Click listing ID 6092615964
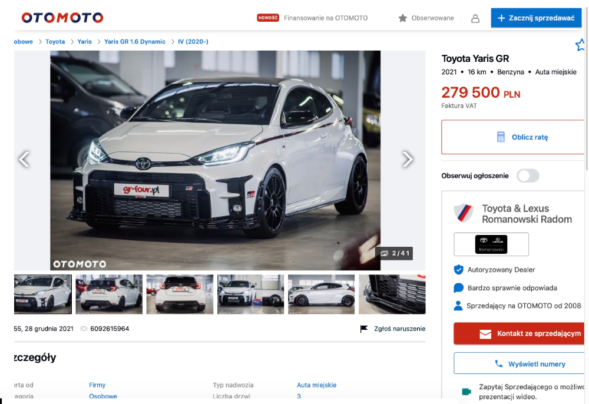Image resolution: width=589 pixels, height=404 pixels. (x=110, y=329)
